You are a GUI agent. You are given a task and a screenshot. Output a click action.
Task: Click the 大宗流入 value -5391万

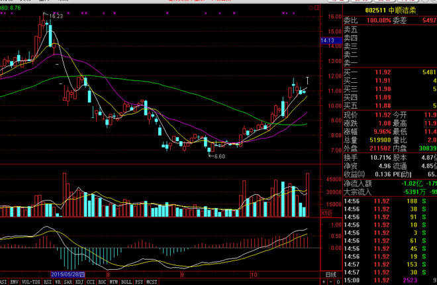coord(414,192)
